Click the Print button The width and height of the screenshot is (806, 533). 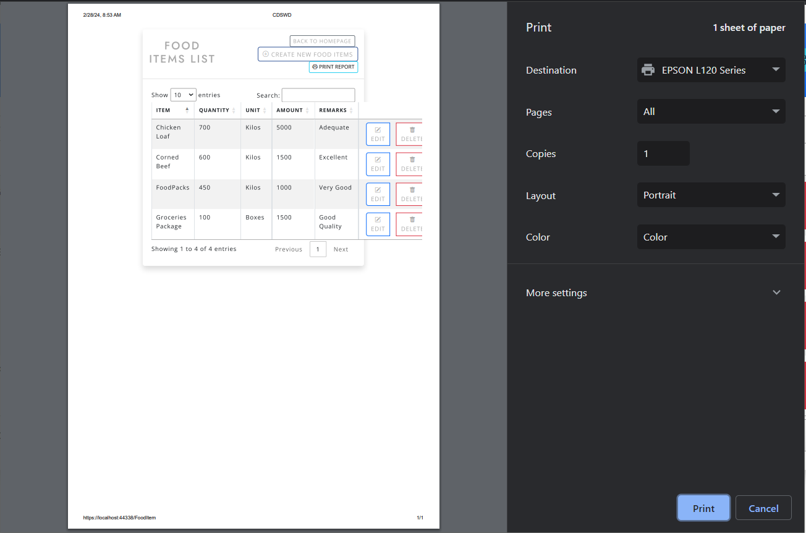click(x=703, y=508)
